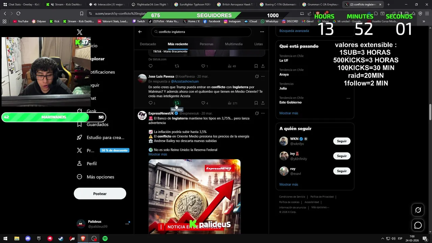This screenshot has width=432, height=243.
Task: Follow roy with Seguir button
Action: (x=342, y=171)
